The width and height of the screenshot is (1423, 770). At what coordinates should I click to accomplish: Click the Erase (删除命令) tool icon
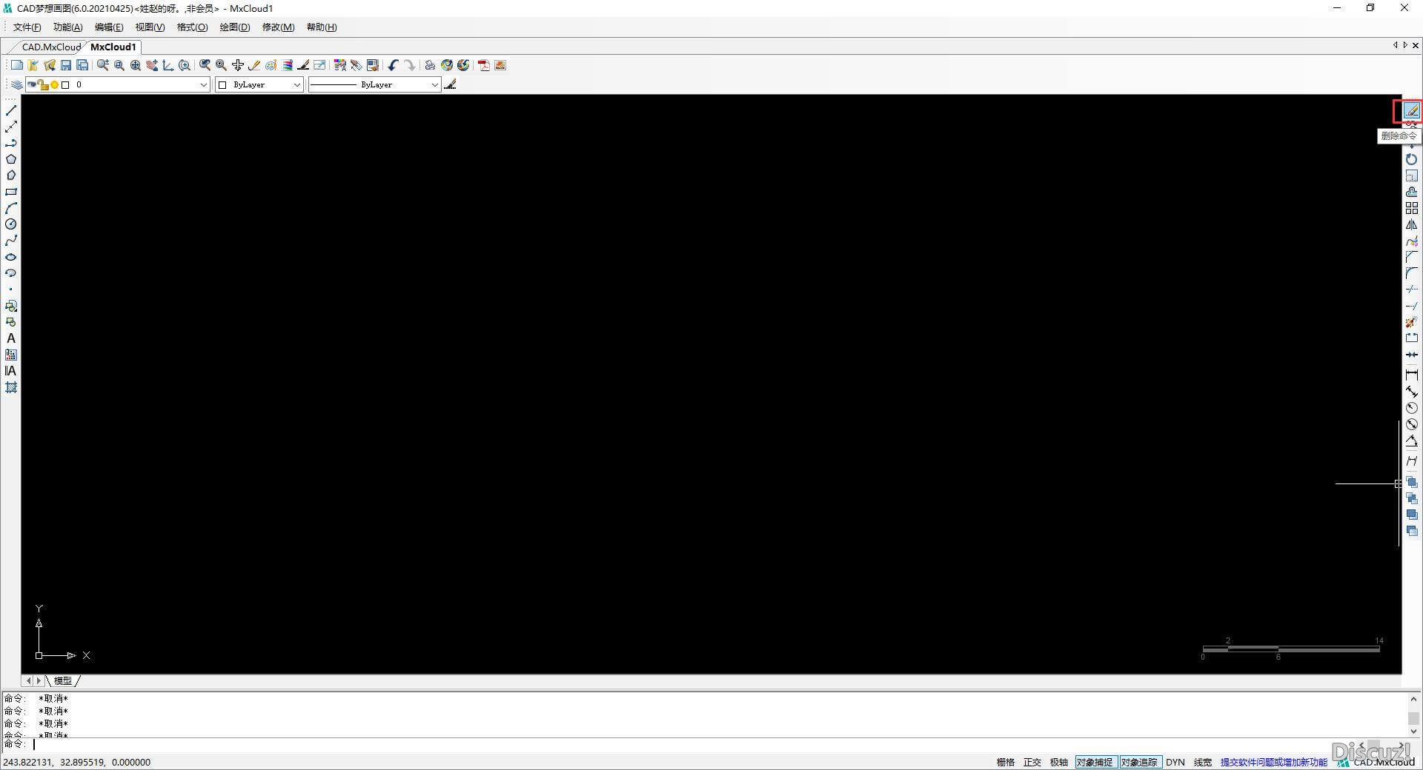click(1411, 111)
